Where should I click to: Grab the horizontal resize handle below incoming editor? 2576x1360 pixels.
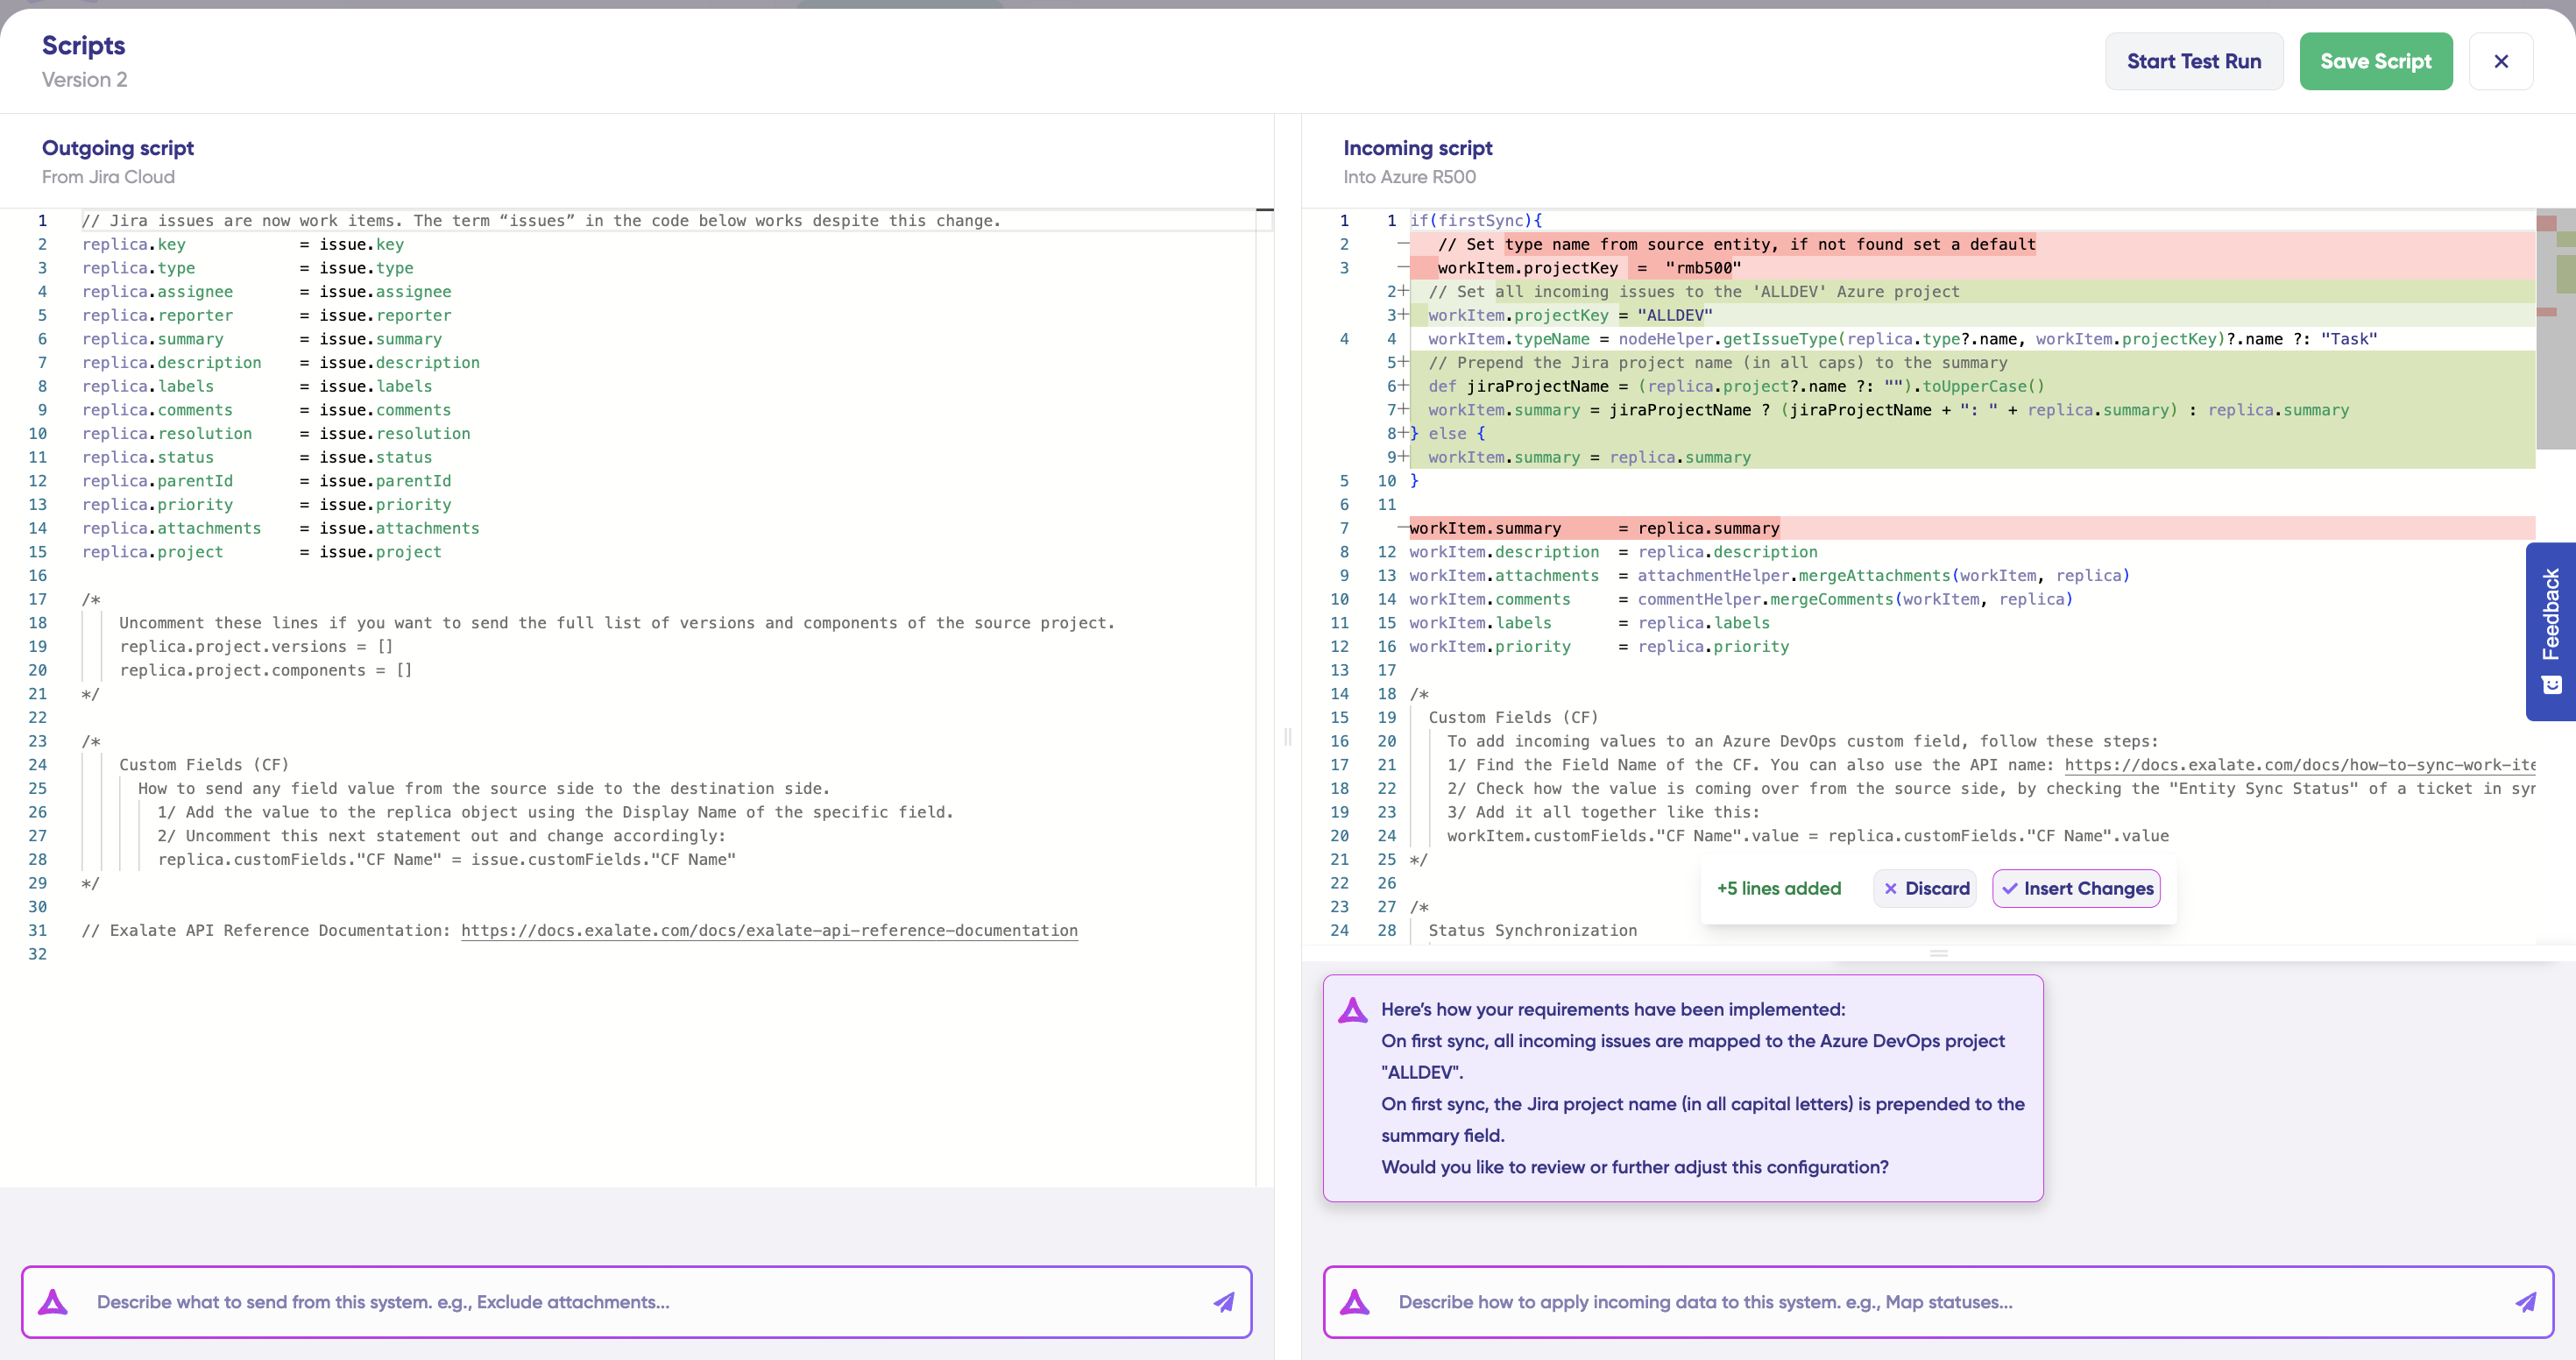(x=1938, y=953)
